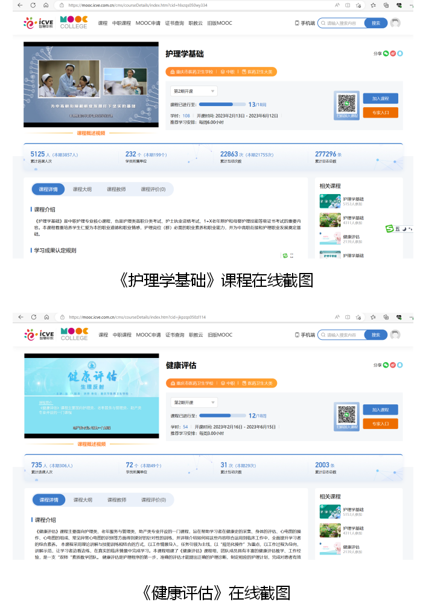Viewport: 426px width, 602px height.
Task: Click Weibo share icon on 护理学基础 page
Action: pos(393,54)
